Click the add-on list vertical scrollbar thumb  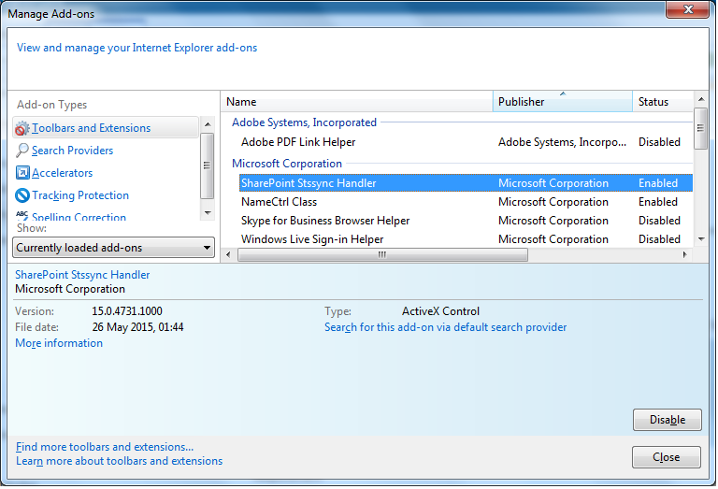700,128
